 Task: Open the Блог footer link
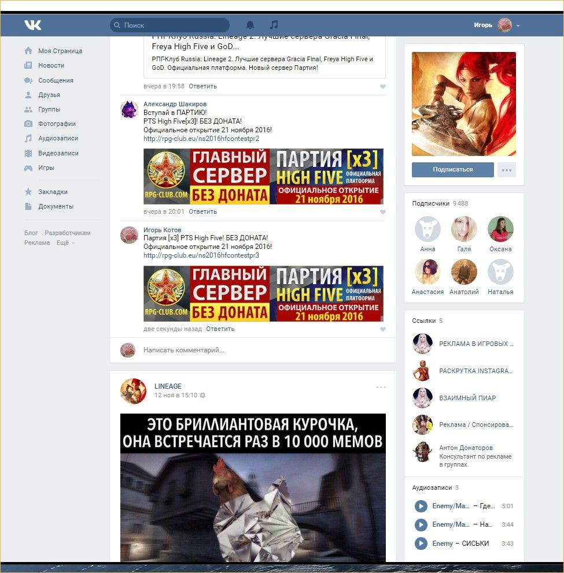[31, 233]
